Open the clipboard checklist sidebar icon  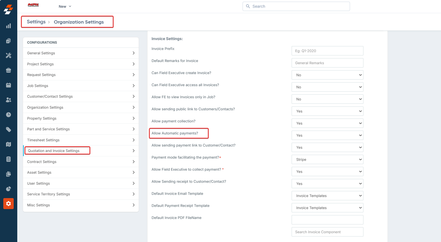8,41
